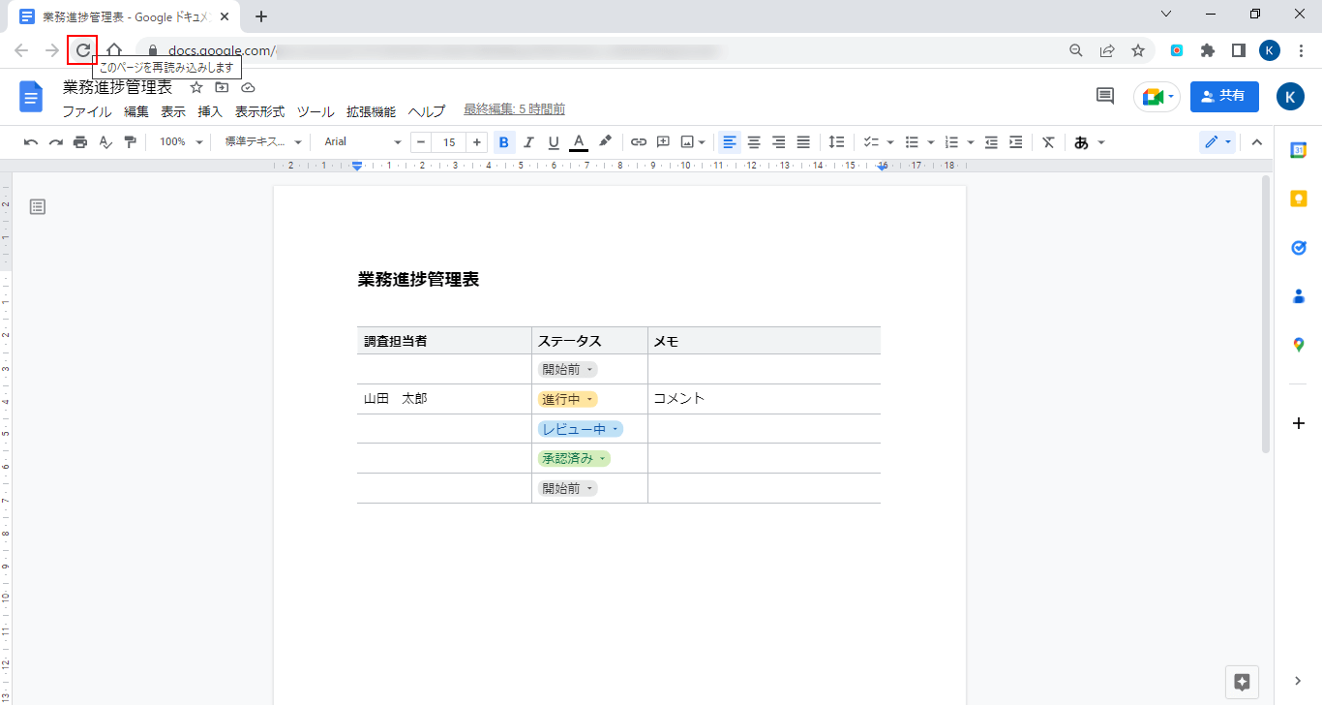1322x705 pixels.
Task: Start a Google Meet call
Action: (x=1157, y=96)
